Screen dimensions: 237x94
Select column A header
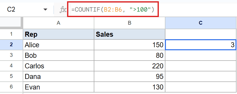pyautogui.click(x=58, y=23)
